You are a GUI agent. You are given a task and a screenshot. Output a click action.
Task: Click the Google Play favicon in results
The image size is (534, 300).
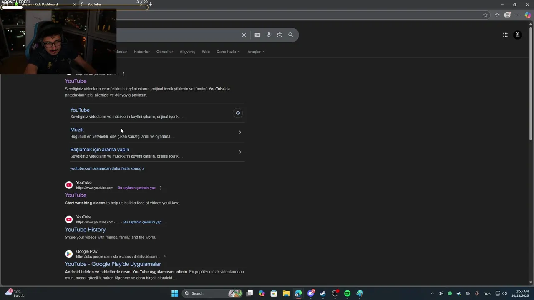[x=69, y=254]
